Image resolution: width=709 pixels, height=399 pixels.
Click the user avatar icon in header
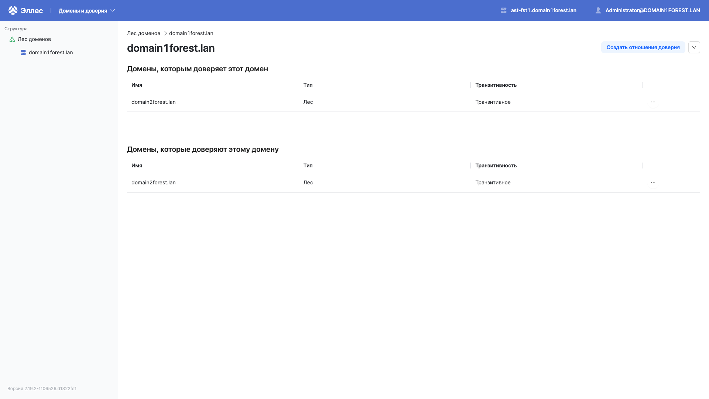[x=598, y=10]
